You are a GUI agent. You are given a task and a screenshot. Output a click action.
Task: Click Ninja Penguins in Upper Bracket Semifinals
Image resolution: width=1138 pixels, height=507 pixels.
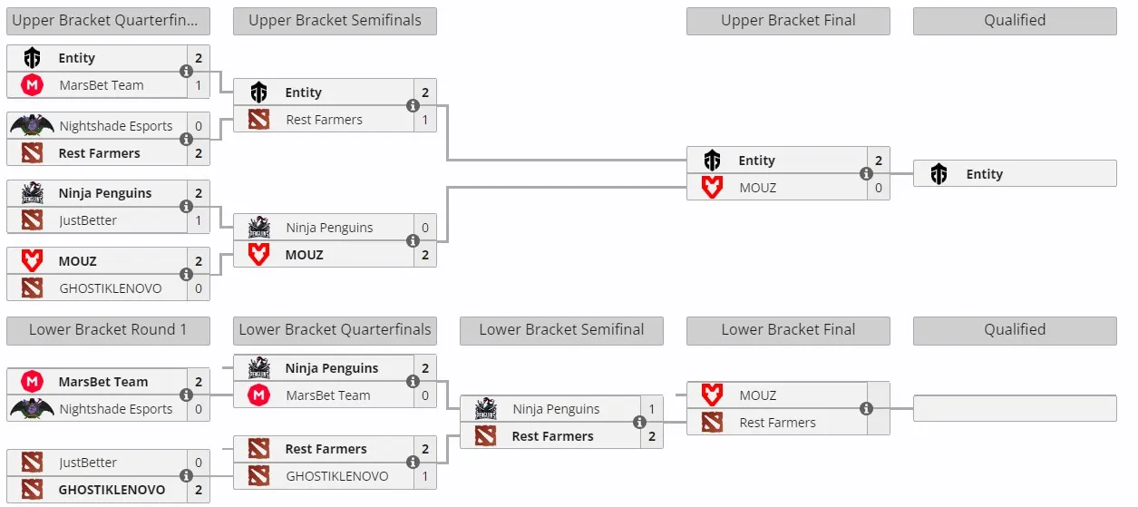point(329,228)
